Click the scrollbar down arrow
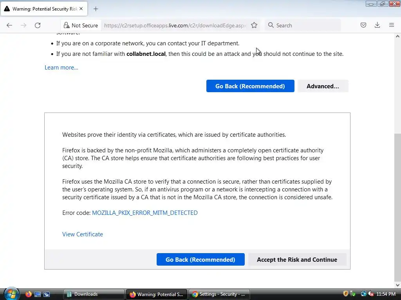 tap(397, 285)
